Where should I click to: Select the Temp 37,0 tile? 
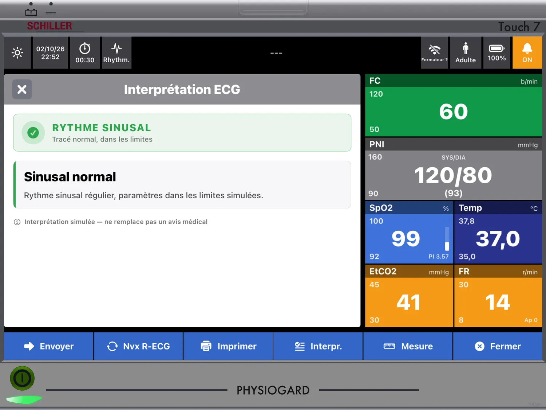click(x=498, y=233)
